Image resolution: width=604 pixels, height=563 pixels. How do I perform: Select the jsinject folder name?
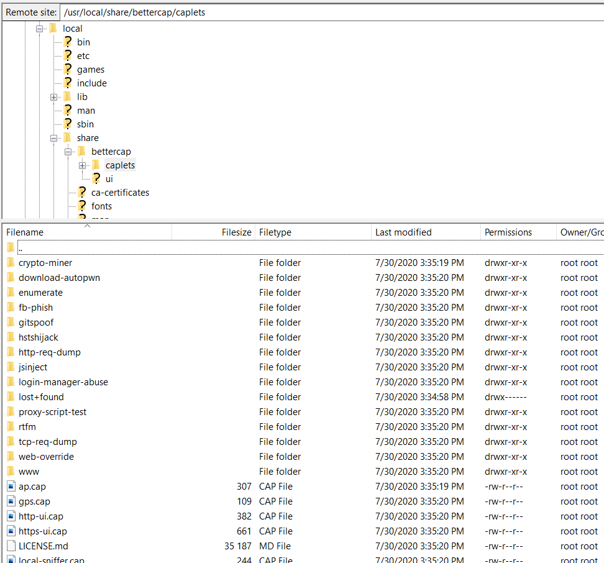(33, 367)
